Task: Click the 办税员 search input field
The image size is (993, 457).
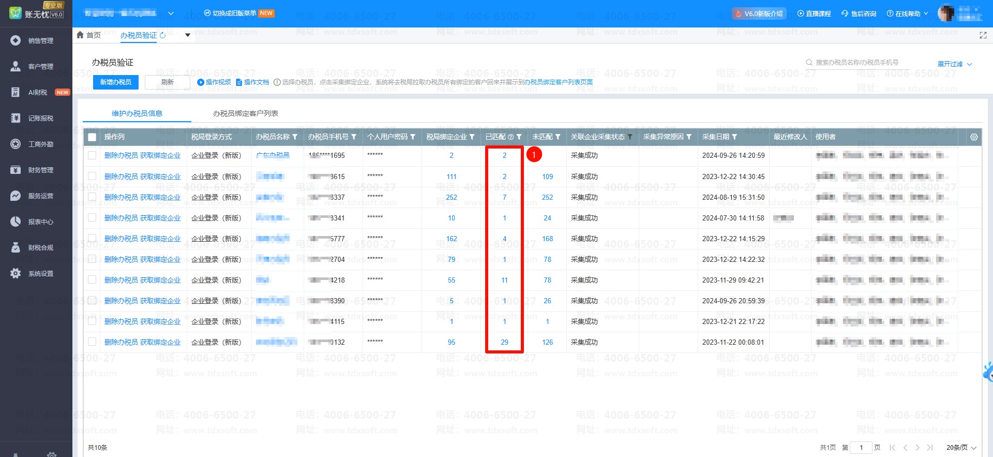Action: 861,63
